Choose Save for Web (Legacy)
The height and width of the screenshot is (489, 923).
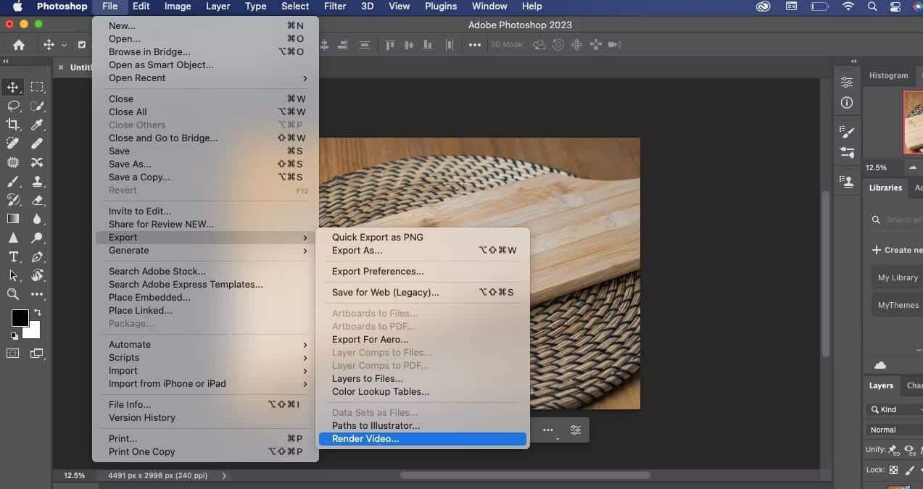386,293
